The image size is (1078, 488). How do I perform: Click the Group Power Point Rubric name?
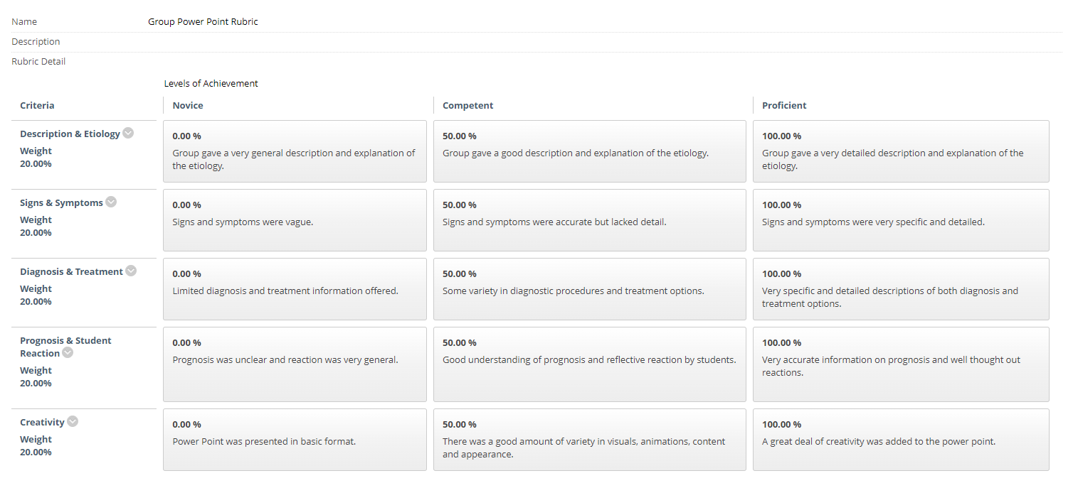click(x=203, y=22)
